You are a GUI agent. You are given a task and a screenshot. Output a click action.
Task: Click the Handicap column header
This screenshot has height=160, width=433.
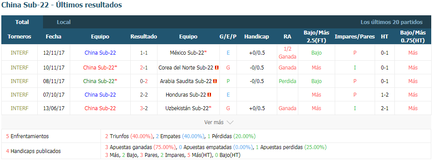(x=257, y=37)
